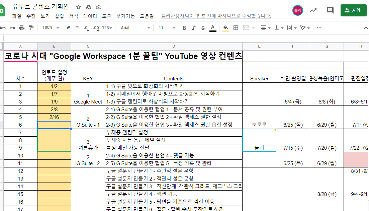Open the Arial font dropdown
This screenshot has height=211, width=369.
[x=135, y=28]
